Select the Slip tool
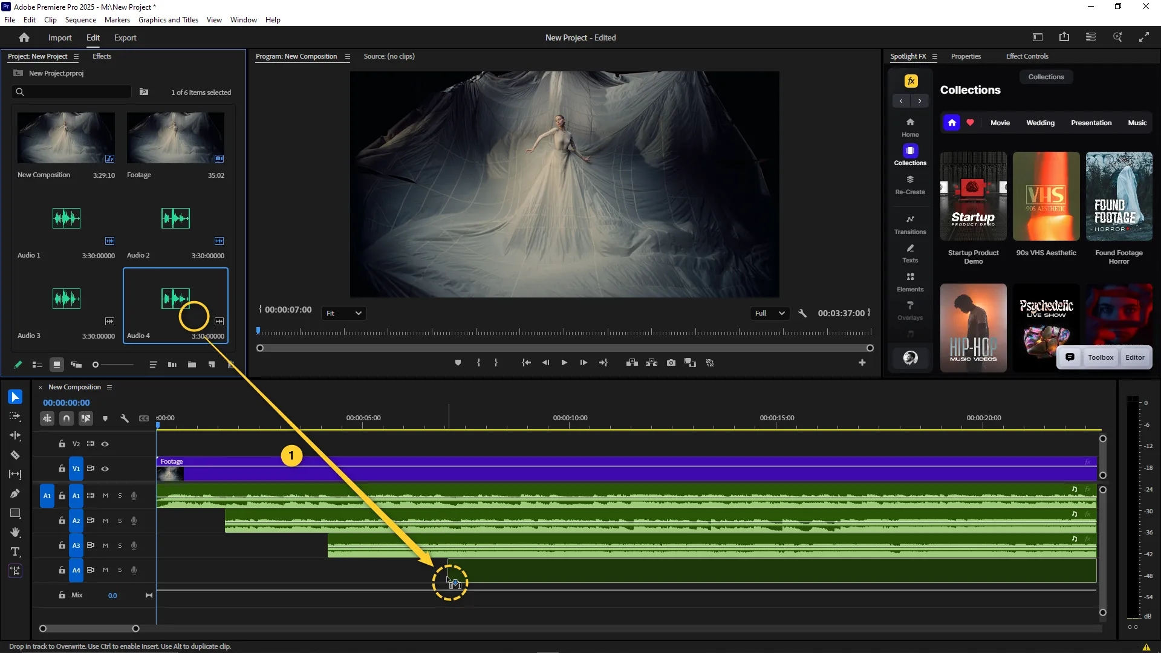The image size is (1161, 653). [15, 474]
